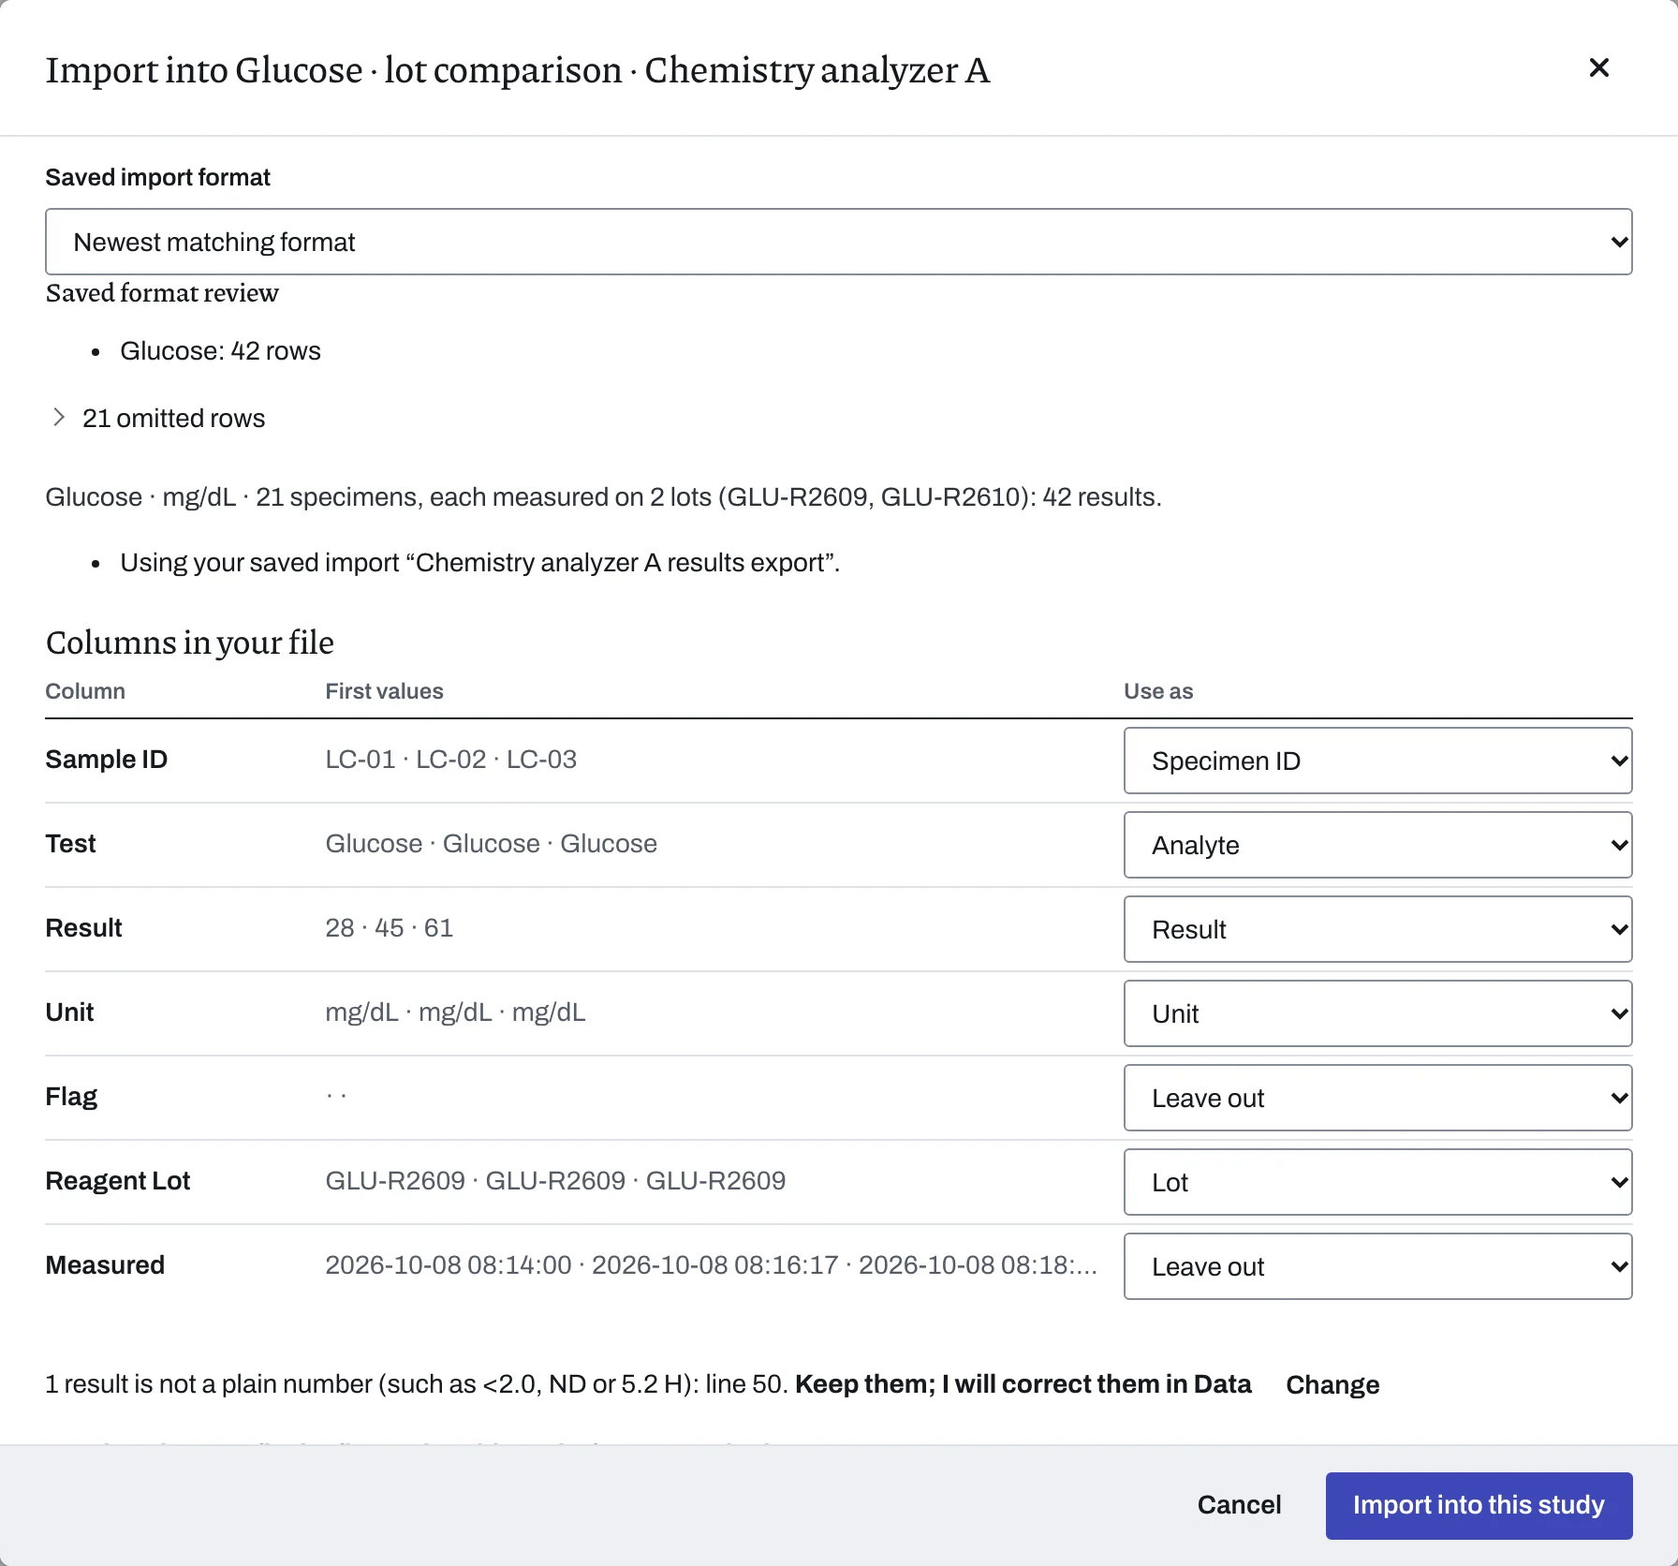Click the 'Columns in your file' heading
Screen dimensions: 1678x1566
click(190, 643)
